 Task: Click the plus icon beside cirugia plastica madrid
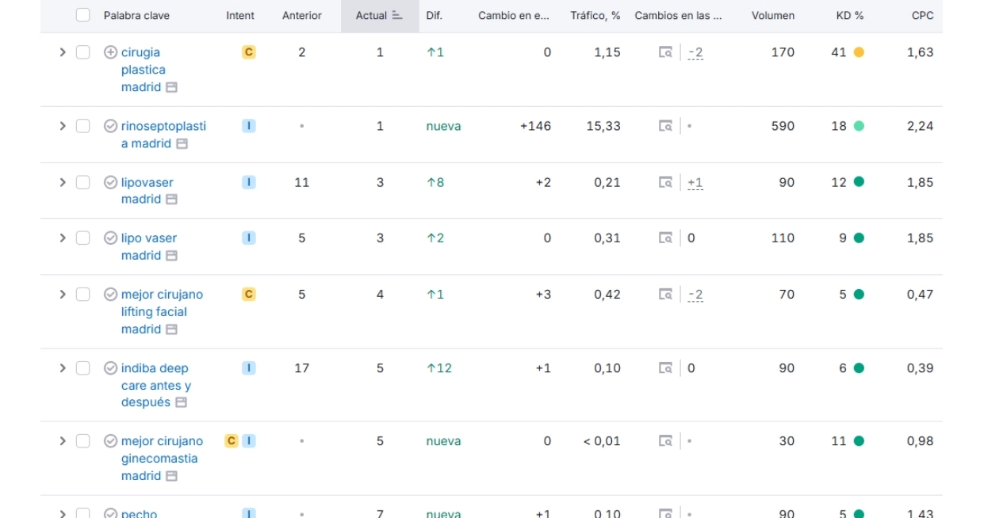pyautogui.click(x=110, y=52)
